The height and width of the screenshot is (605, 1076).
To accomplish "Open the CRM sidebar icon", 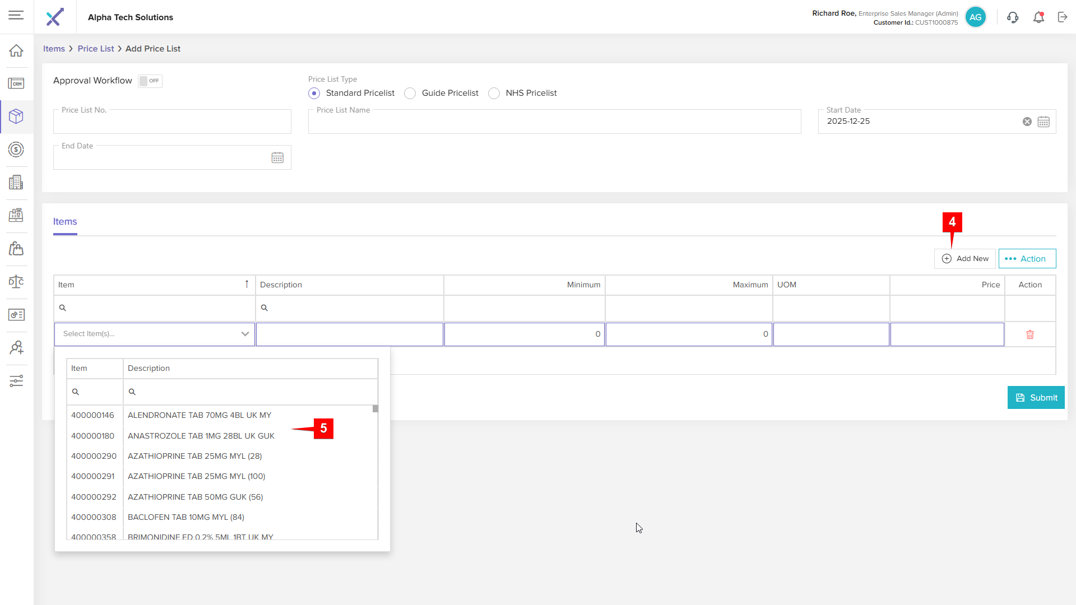I will coord(16,83).
